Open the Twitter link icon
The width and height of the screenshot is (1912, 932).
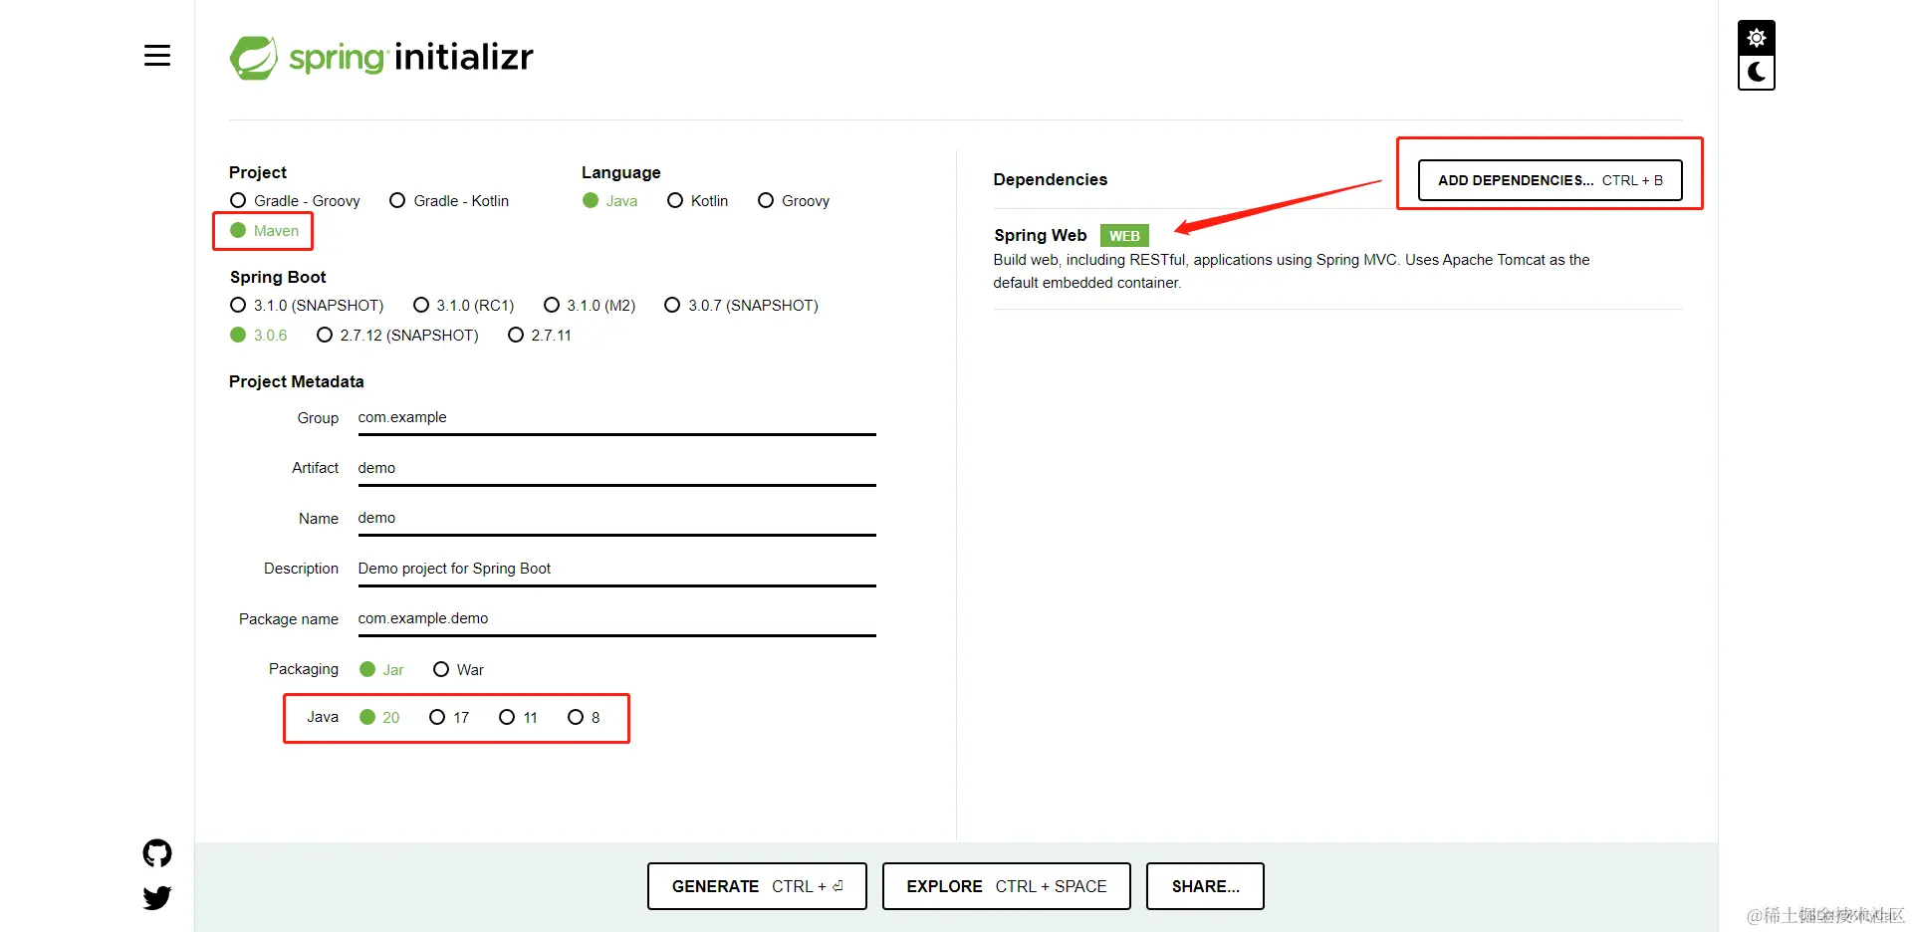[x=157, y=898]
